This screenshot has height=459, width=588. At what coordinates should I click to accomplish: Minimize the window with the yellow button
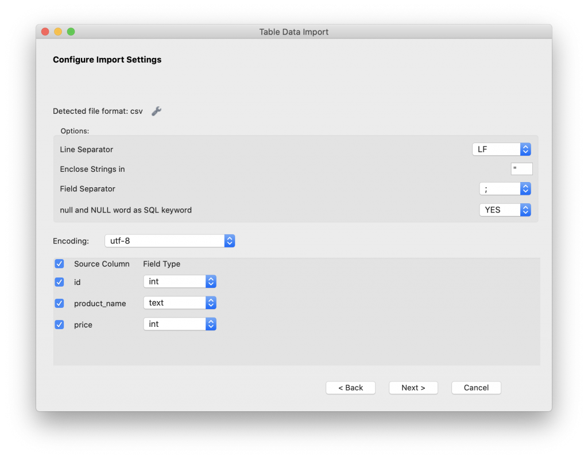pos(58,32)
